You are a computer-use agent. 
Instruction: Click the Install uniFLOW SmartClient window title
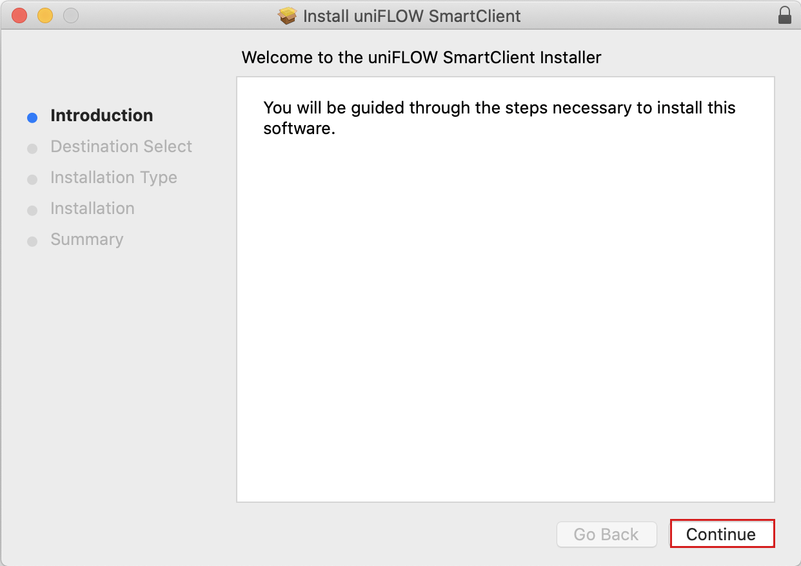tap(411, 15)
